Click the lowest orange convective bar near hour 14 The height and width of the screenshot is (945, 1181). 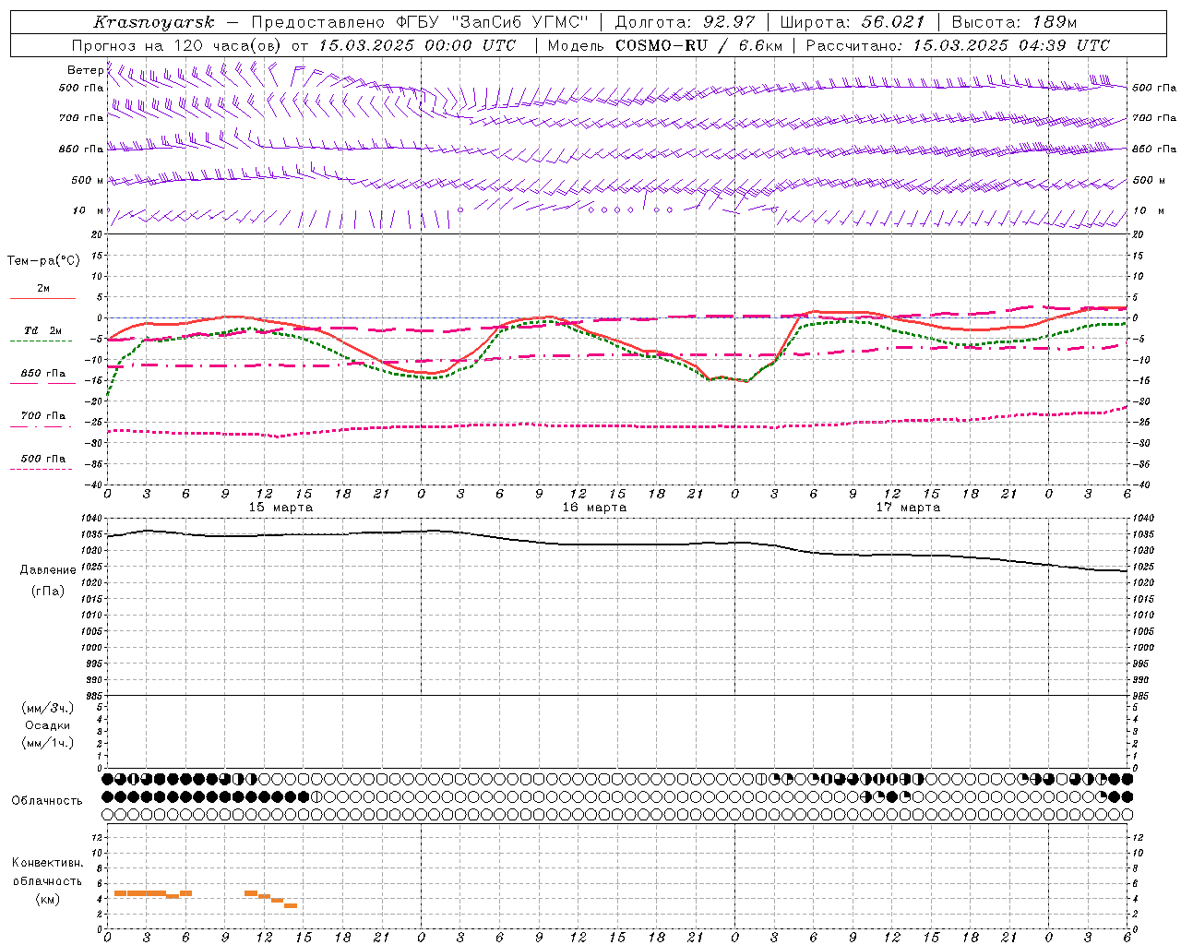[291, 906]
